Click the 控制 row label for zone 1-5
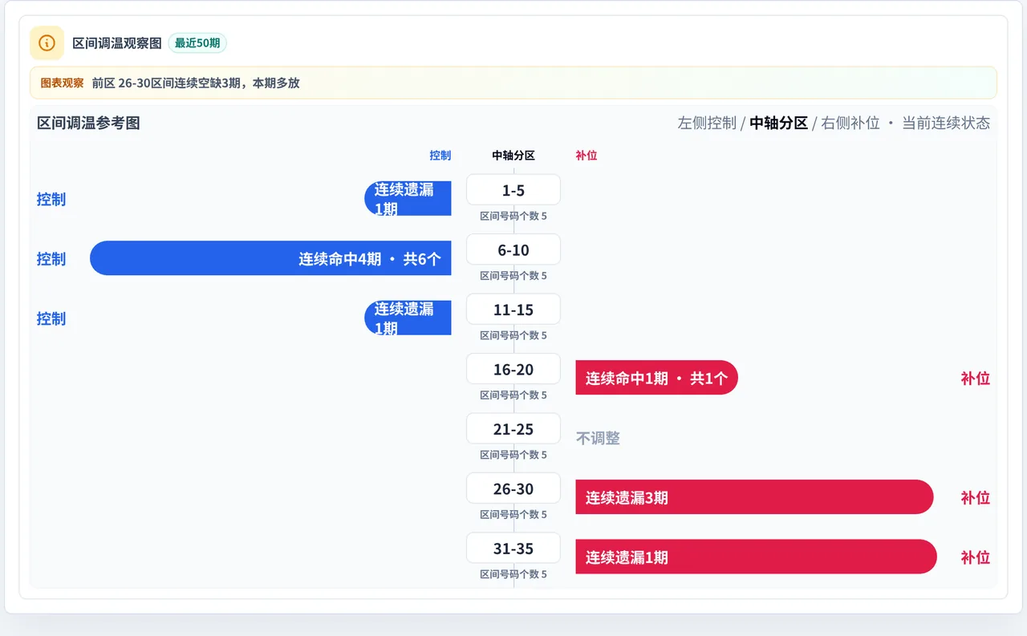The image size is (1027, 636). coord(51,199)
